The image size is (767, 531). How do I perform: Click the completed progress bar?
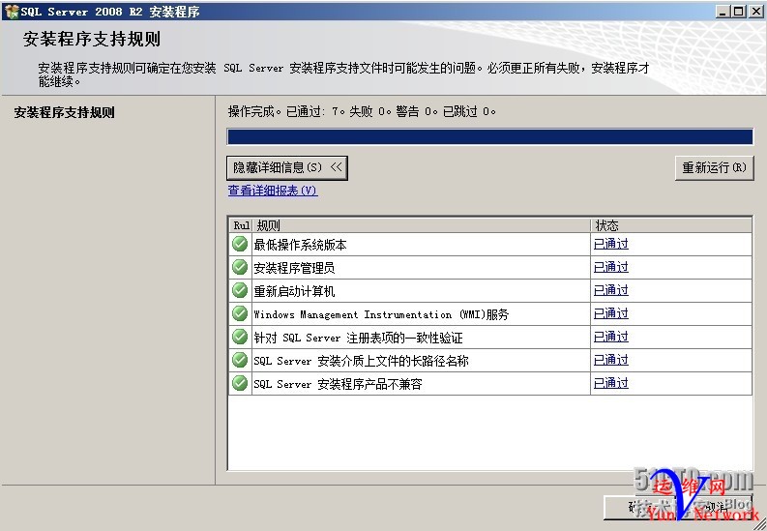pyautogui.click(x=489, y=137)
